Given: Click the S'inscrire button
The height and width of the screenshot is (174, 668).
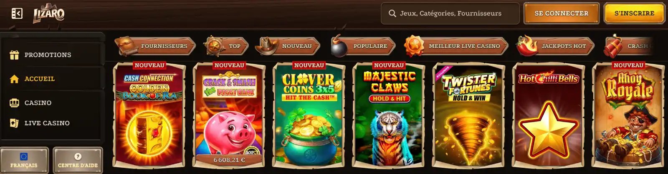Looking at the screenshot, I should click(634, 13).
